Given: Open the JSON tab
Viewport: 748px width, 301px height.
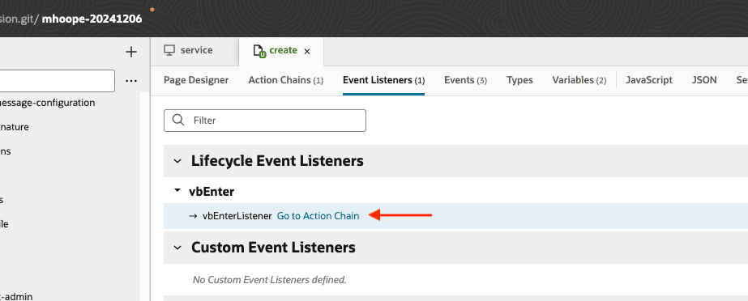Looking at the screenshot, I should click(x=704, y=80).
